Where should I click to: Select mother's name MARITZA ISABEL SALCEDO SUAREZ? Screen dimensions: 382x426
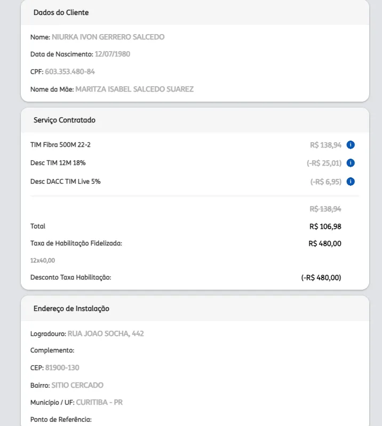pos(134,89)
